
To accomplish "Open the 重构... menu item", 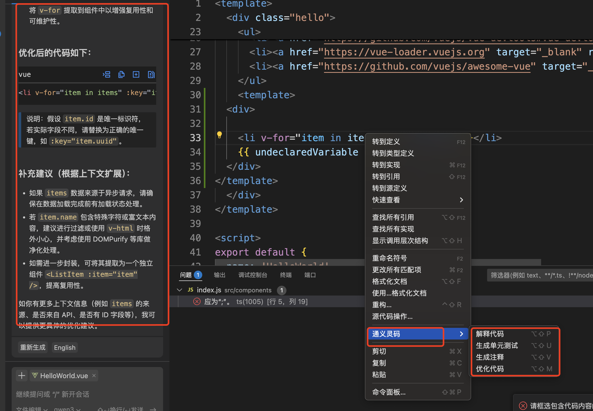I will 418,305.
